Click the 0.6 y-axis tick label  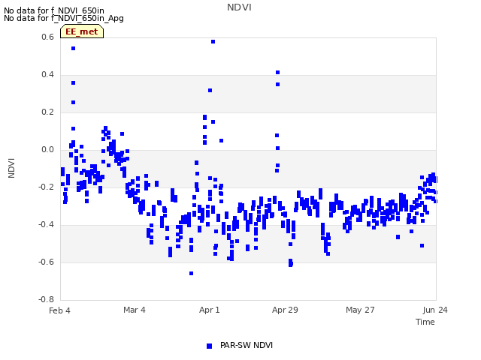(47, 37)
